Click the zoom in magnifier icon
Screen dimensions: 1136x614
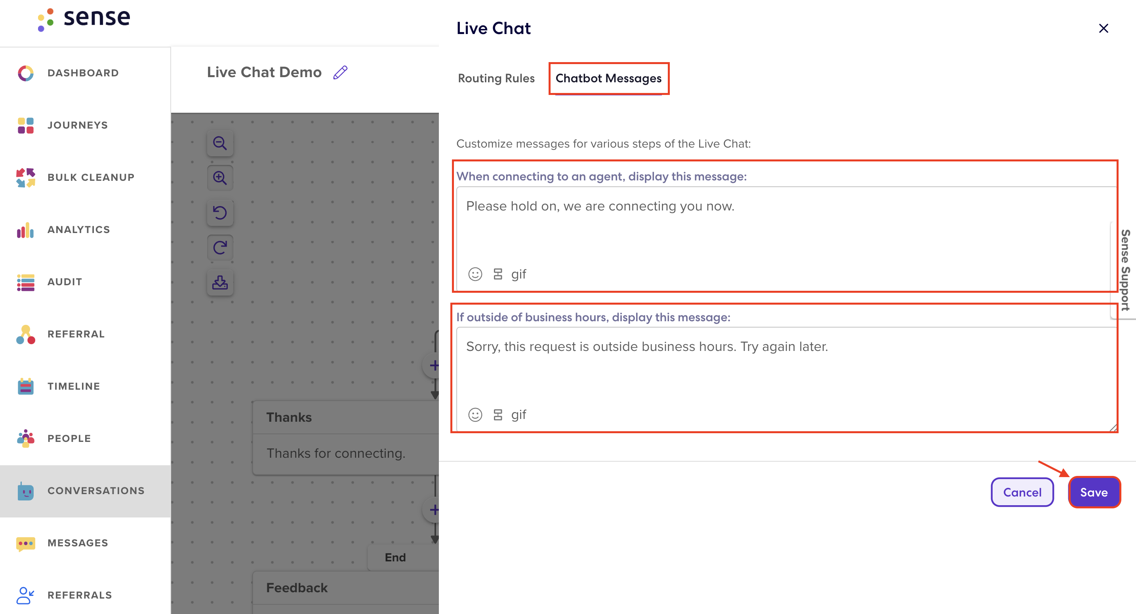pyautogui.click(x=219, y=178)
